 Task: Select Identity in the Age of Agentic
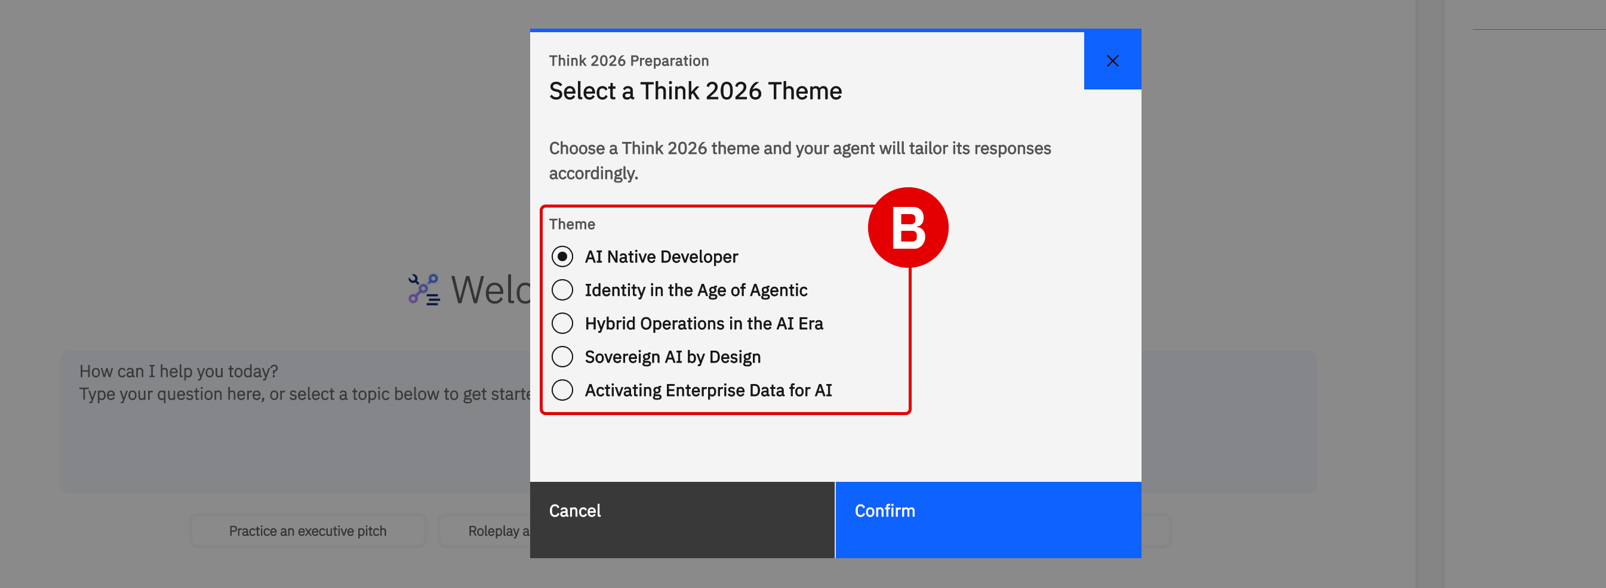tap(562, 290)
